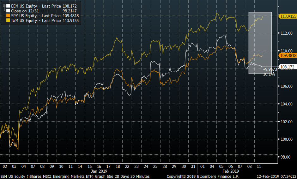Click the date label 05 on x-axis
The image size is (297, 179).
tap(221, 166)
